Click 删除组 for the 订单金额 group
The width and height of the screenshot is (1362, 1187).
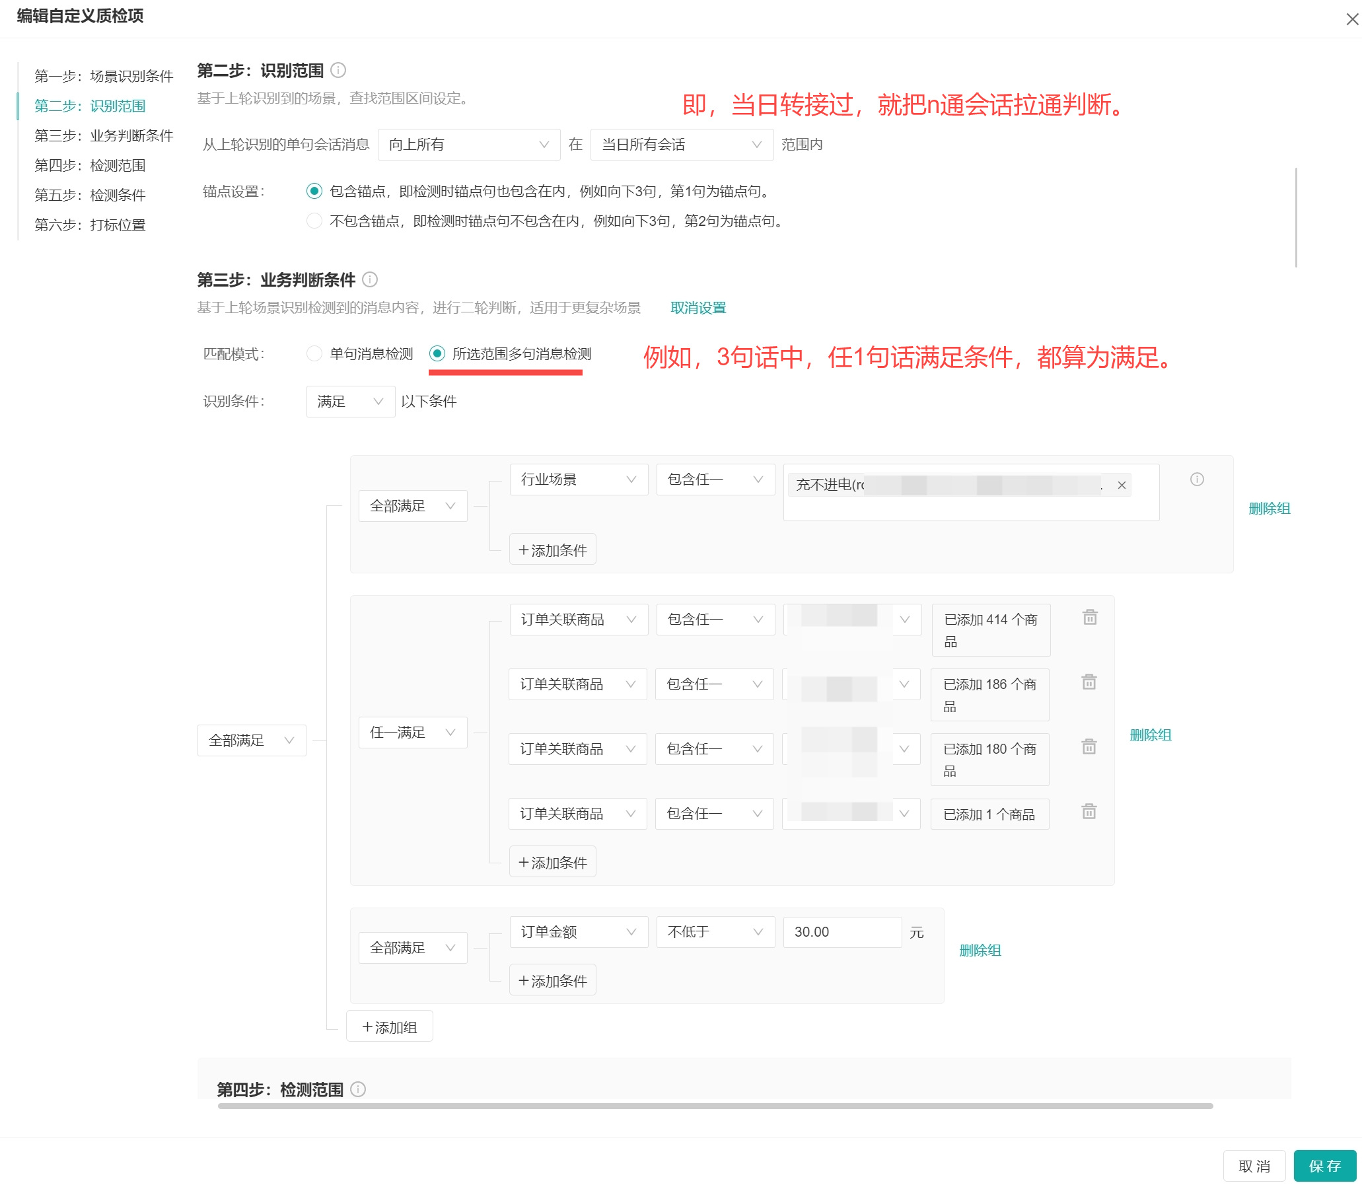tap(980, 951)
